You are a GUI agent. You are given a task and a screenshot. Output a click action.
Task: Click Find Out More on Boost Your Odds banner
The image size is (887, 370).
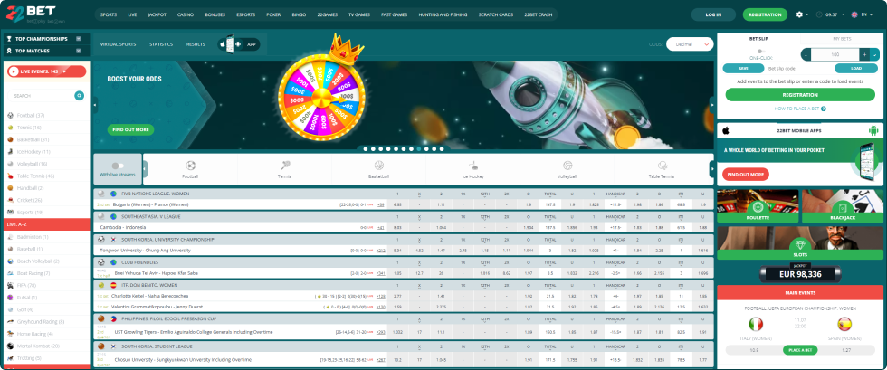coord(130,129)
